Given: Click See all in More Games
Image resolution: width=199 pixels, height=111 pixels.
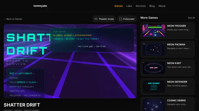Looking at the screenshot, I should click(x=191, y=18).
